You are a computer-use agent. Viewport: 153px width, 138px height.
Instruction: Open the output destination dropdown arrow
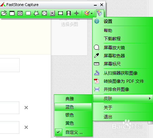(92, 13)
